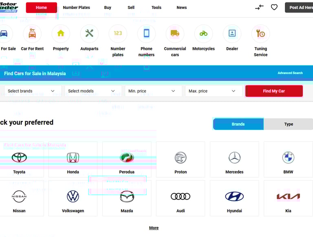Click the Mercedes brand name text

click(234, 172)
